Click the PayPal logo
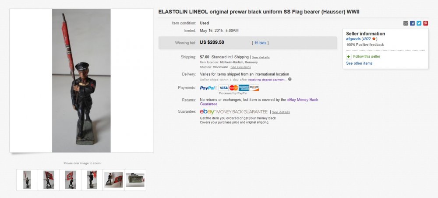The width and height of the screenshot is (438, 198). tap(207, 88)
